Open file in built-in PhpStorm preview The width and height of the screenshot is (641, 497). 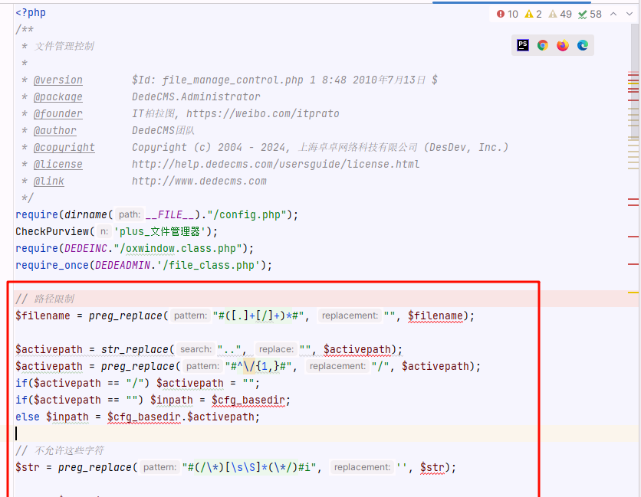click(x=523, y=45)
